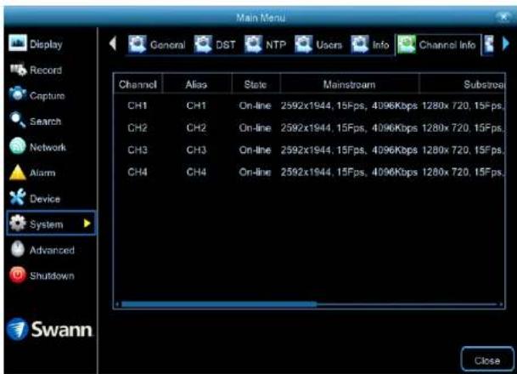Click the Swann logo
This screenshot has width=517, height=374.
point(49,329)
